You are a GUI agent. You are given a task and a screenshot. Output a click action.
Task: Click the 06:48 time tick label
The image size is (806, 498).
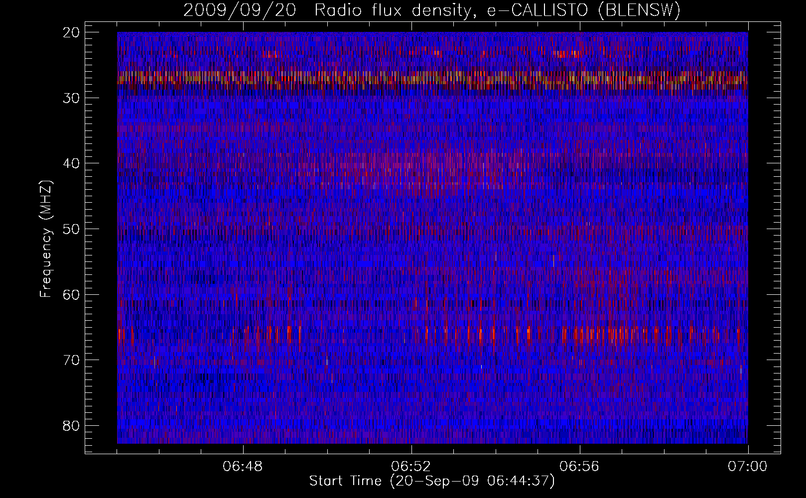click(x=243, y=467)
